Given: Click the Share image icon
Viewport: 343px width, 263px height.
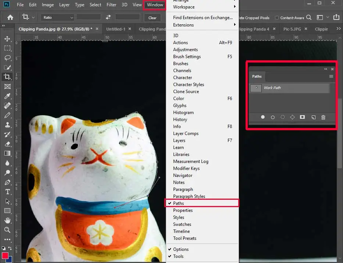Looking at the screenshot, I should (x=336, y=17).
